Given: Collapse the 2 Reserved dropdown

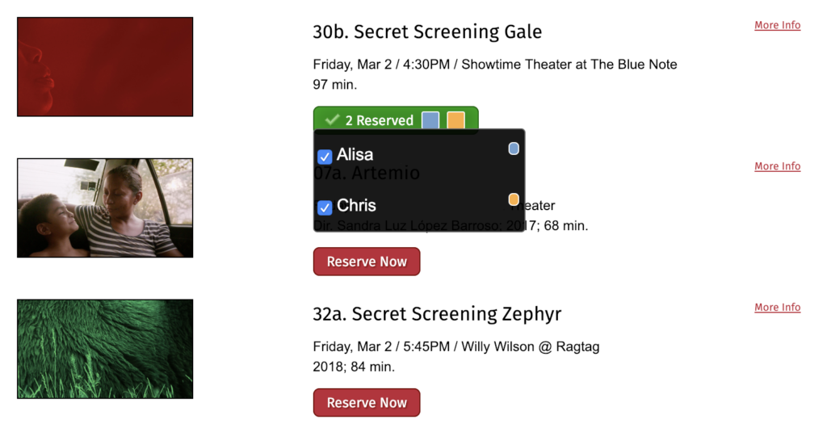Looking at the screenshot, I should pos(396,119).
